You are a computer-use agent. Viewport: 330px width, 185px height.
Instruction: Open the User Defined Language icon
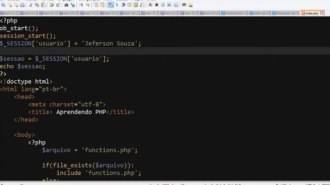(x=129, y=5)
